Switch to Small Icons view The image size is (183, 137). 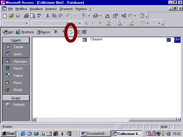click(71, 32)
